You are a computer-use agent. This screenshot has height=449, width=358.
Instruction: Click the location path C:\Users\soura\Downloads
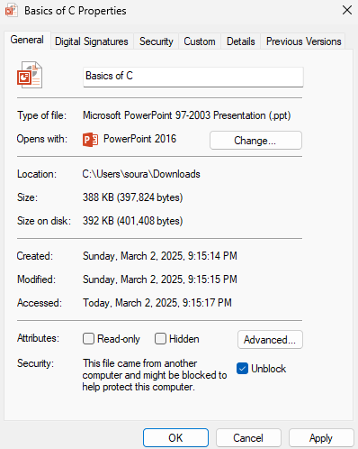[141, 174]
